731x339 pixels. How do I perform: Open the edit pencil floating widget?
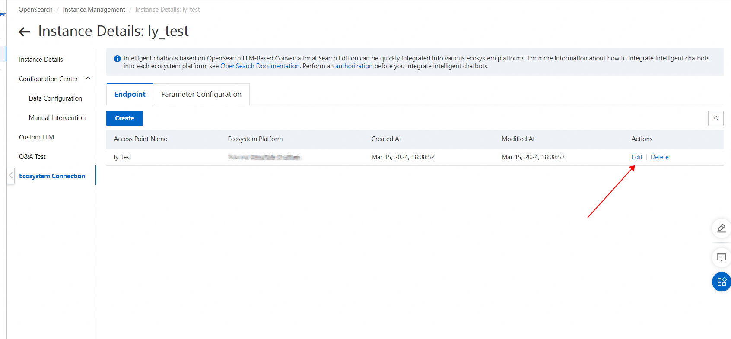click(721, 228)
